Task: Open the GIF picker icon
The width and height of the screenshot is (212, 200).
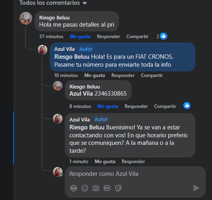Action: (x=107, y=188)
